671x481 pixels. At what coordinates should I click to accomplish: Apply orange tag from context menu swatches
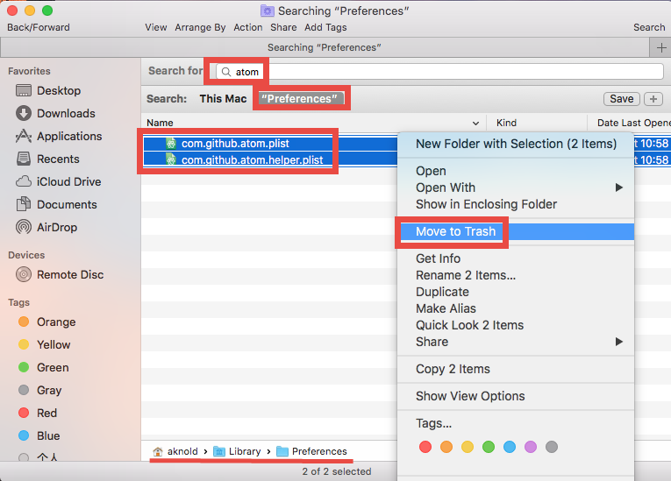[x=446, y=447]
